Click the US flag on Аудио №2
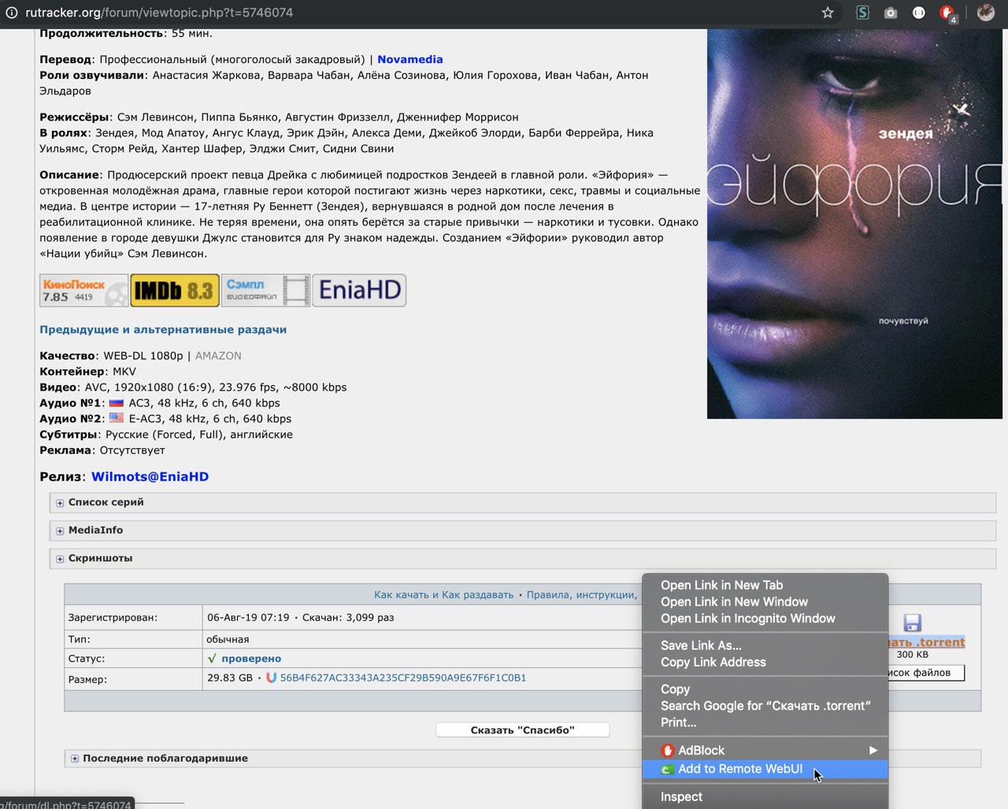The height and width of the screenshot is (809, 1008). [117, 418]
